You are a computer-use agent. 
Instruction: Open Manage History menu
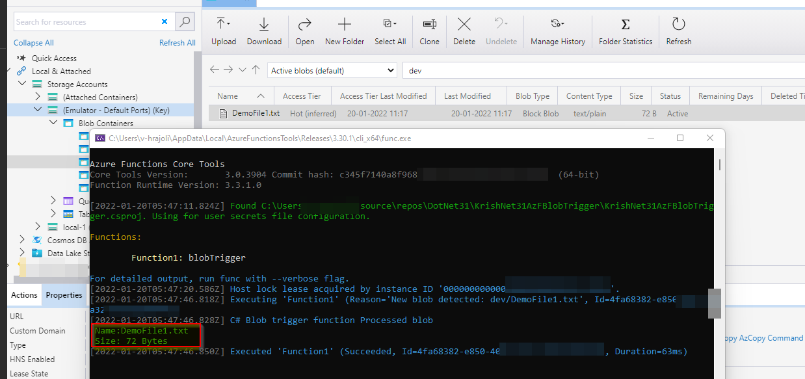click(558, 32)
